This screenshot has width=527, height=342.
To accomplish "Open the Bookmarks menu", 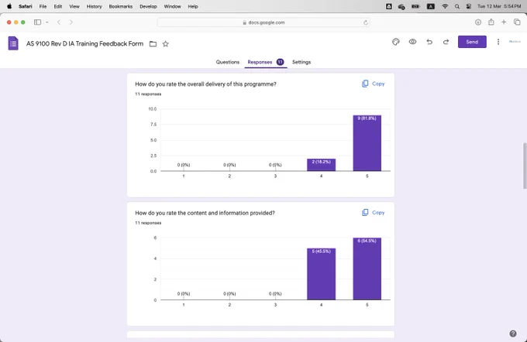I will pyautogui.click(x=121, y=6).
